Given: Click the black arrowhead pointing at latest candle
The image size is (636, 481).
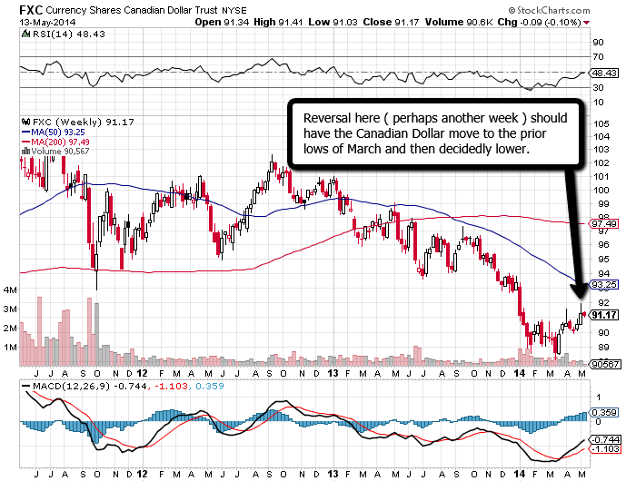Looking at the screenshot, I should click(580, 293).
